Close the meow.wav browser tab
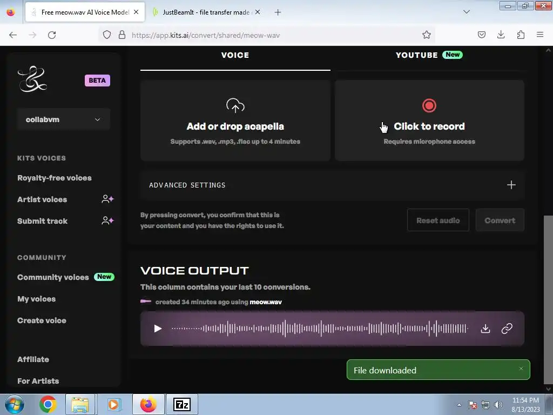Screen dimensions: 553x415 point(136,12)
